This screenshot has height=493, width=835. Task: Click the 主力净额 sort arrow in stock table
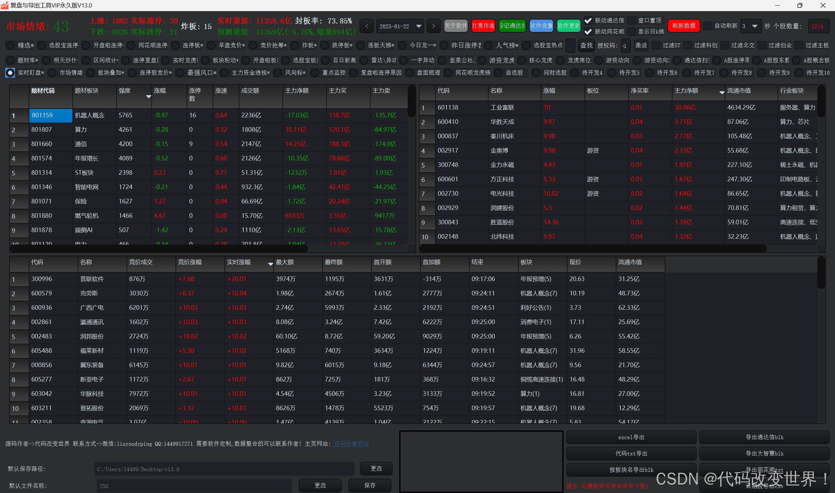tap(722, 93)
